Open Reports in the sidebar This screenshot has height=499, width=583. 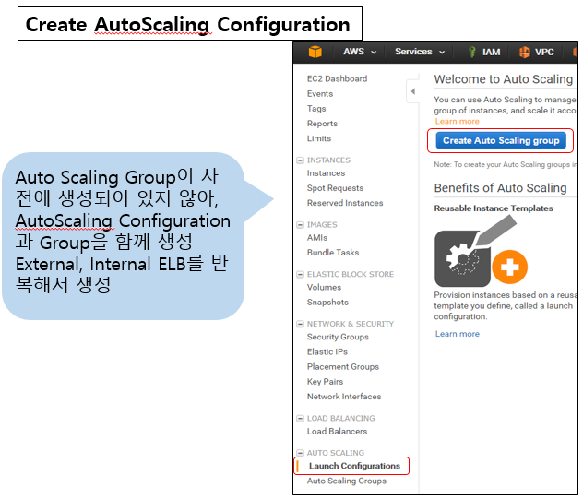[x=322, y=124]
